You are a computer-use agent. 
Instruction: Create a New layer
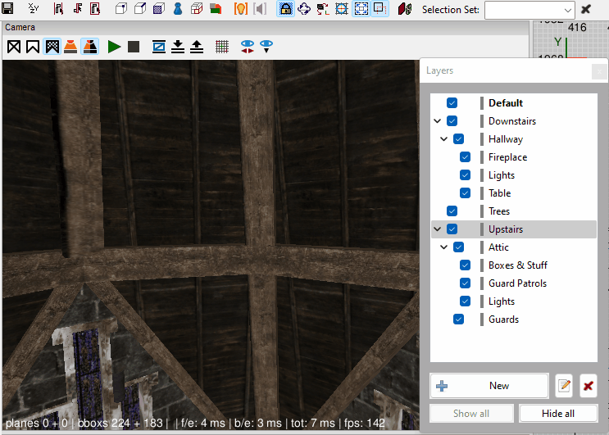[489, 386]
